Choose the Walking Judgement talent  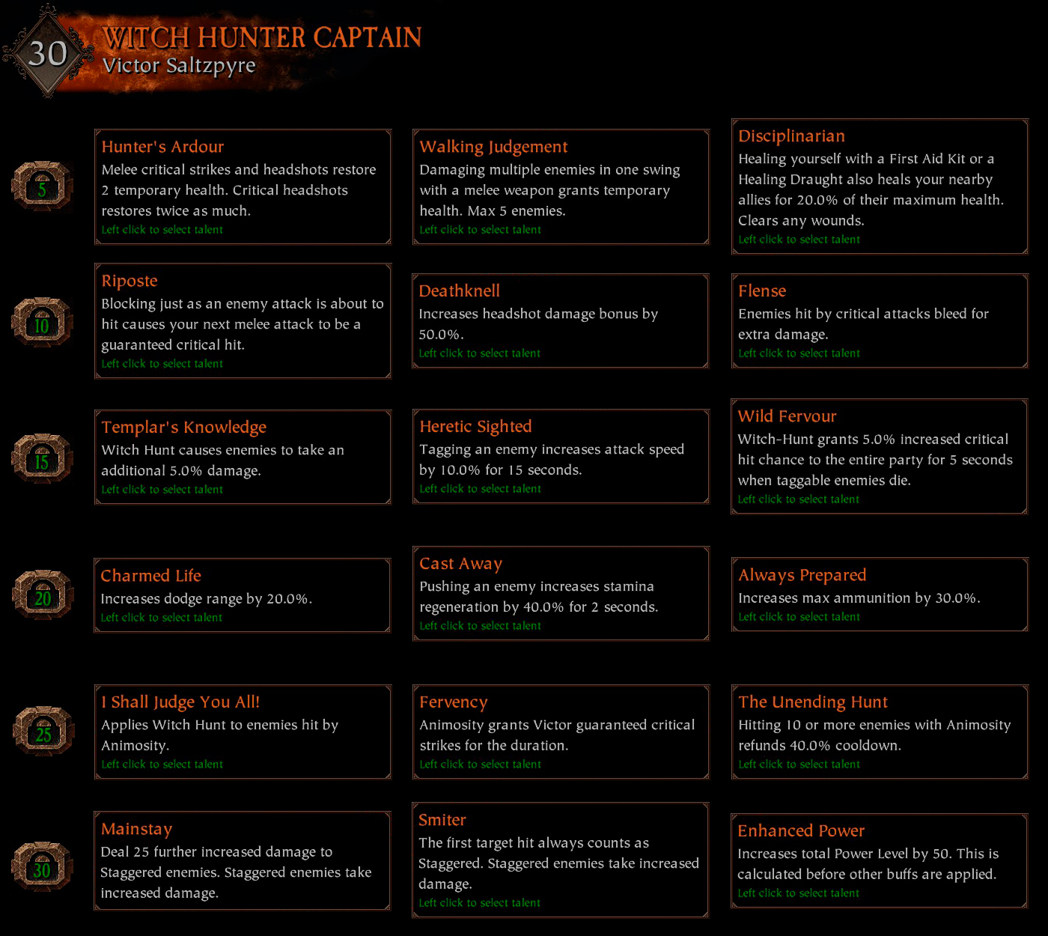tap(561, 186)
